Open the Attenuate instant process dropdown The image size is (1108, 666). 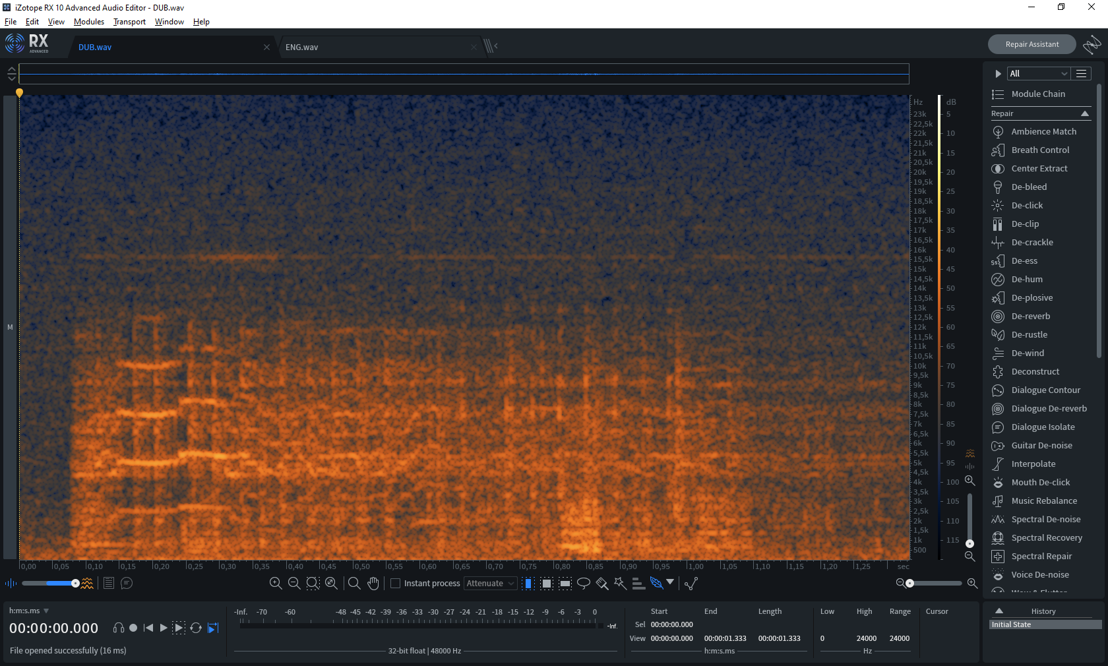pyautogui.click(x=491, y=583)
